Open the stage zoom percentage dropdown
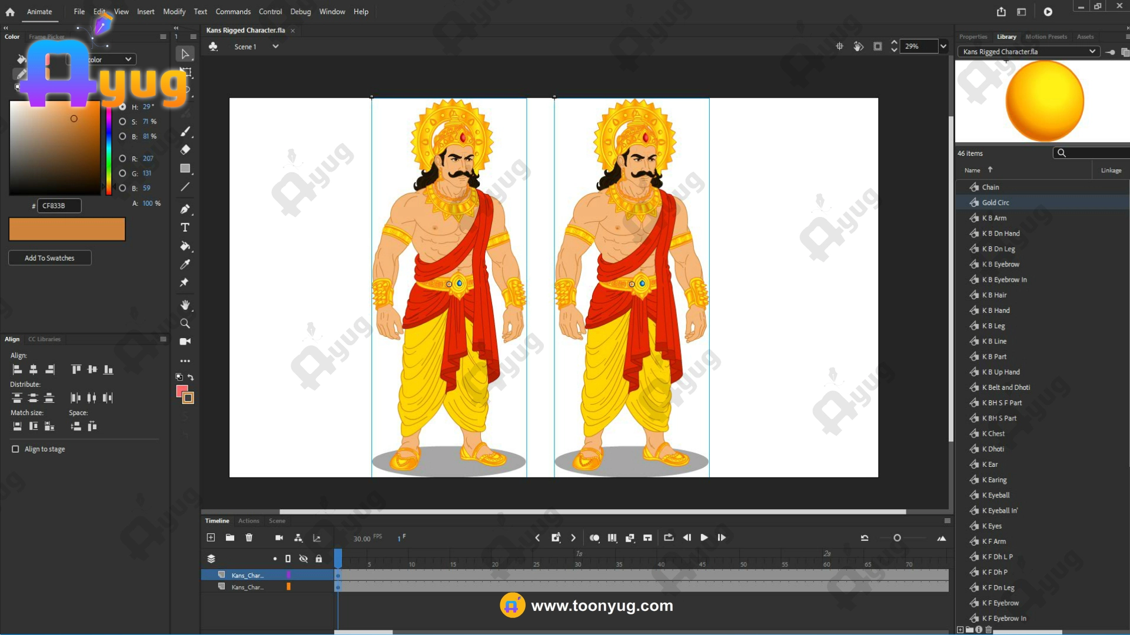 coord(943,46)
